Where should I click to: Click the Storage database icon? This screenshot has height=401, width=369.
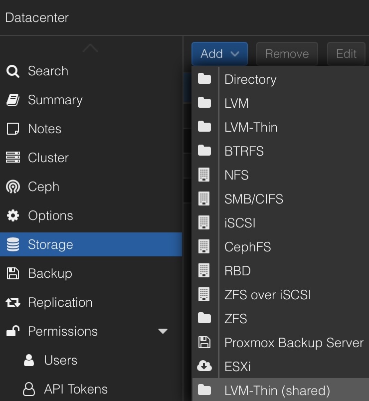pos(13,244)
